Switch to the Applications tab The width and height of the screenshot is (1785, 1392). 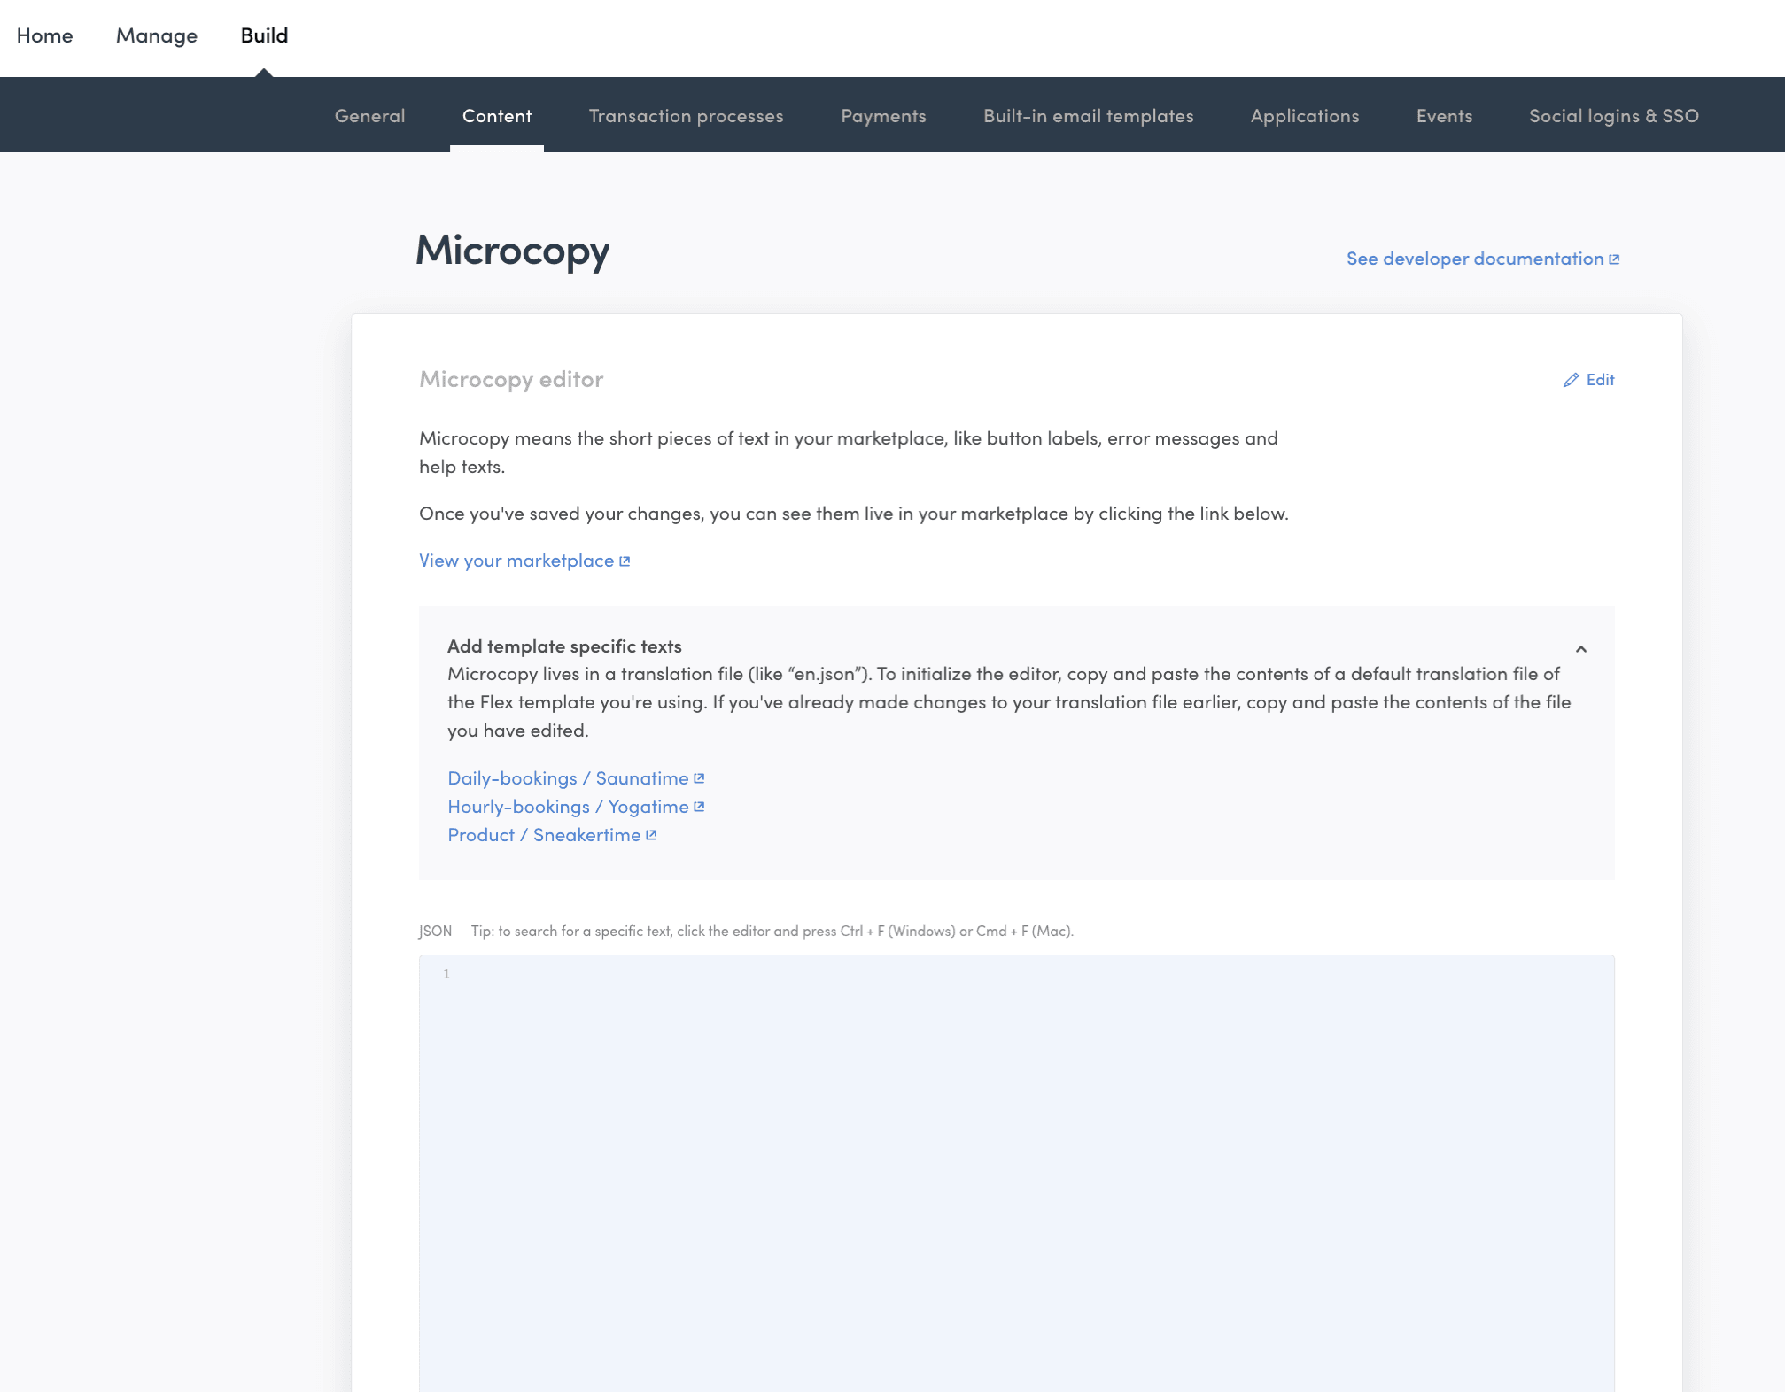pos(1304,116)
